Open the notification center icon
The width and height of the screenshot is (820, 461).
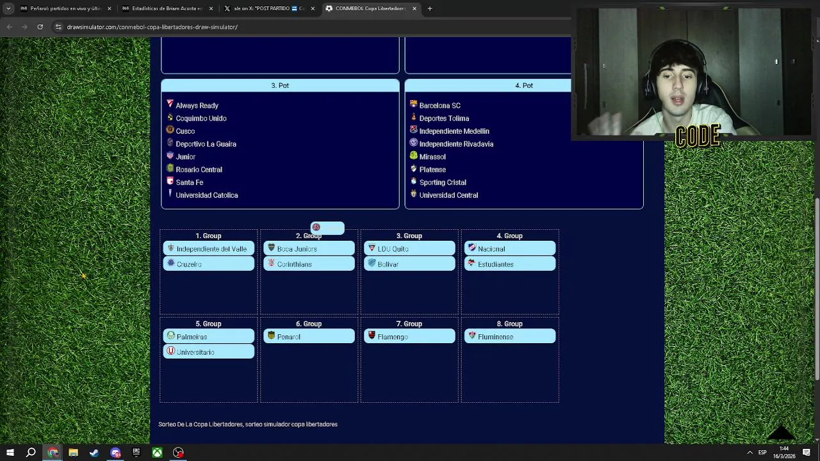point(807,453)
